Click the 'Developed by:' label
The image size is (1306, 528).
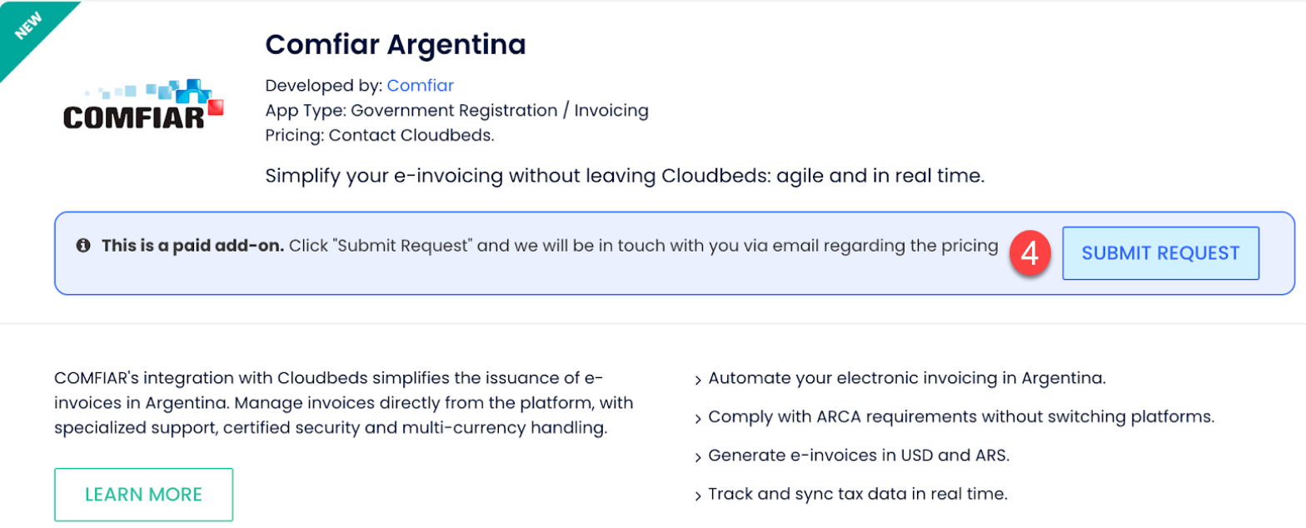pyautogui.click(x=324, y=86)
